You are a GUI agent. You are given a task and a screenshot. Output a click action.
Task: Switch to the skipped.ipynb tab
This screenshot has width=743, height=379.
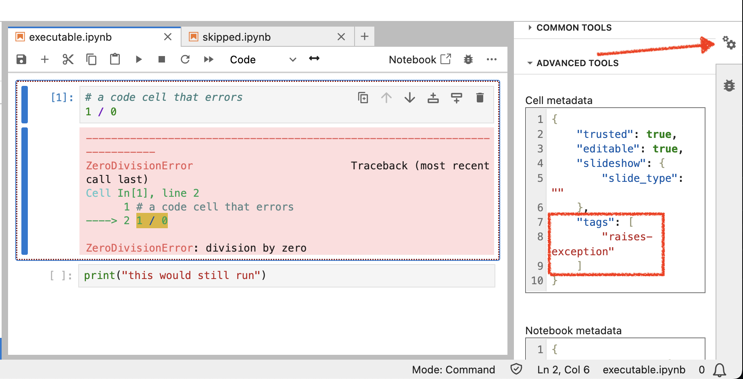(236, 37)
